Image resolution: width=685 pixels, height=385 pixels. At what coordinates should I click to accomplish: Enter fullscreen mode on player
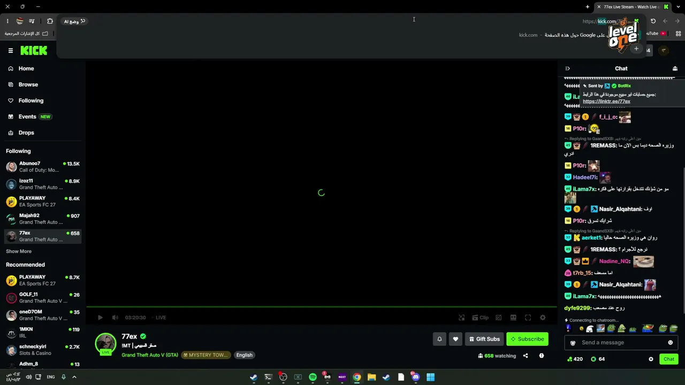(528, 318)
